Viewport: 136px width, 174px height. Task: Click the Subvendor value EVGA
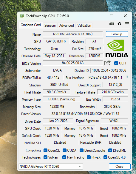point(57,70)
